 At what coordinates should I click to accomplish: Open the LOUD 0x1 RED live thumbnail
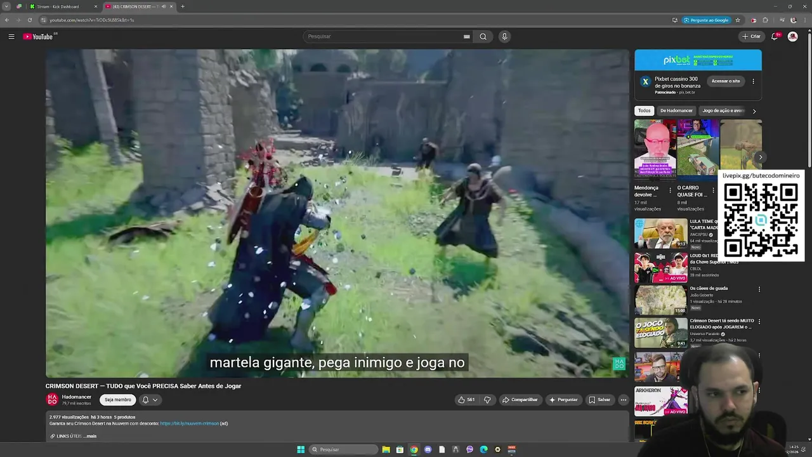(x=661, y=268)
